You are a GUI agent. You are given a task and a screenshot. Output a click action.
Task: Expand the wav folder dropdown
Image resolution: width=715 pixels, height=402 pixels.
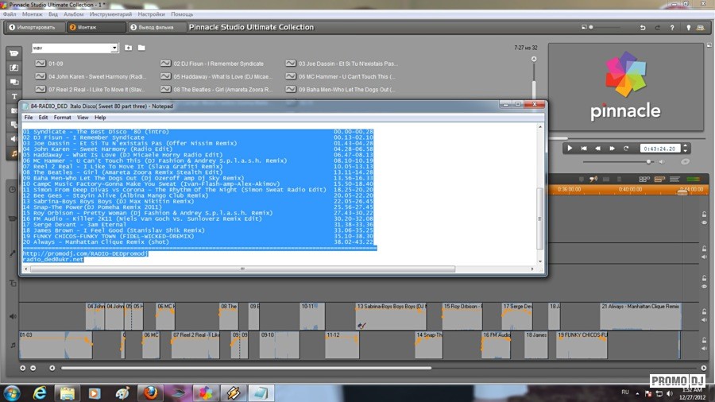click(x=115, y=48)
